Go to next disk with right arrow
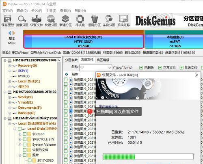 (14, 33)
